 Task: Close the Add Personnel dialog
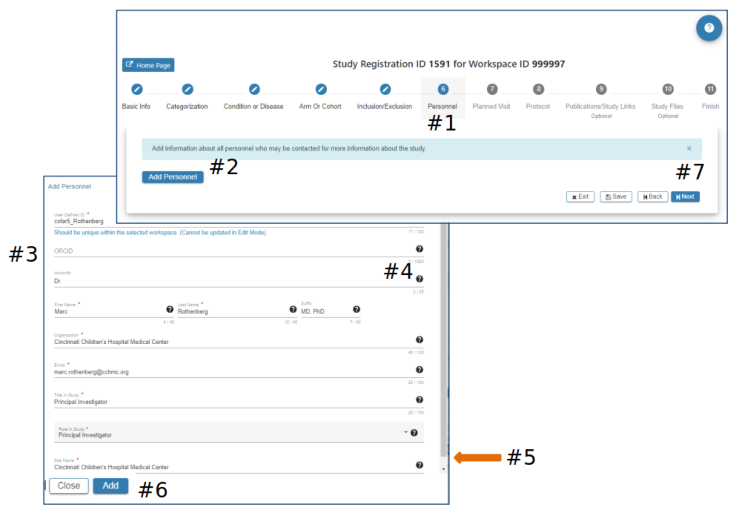point(69,486)
